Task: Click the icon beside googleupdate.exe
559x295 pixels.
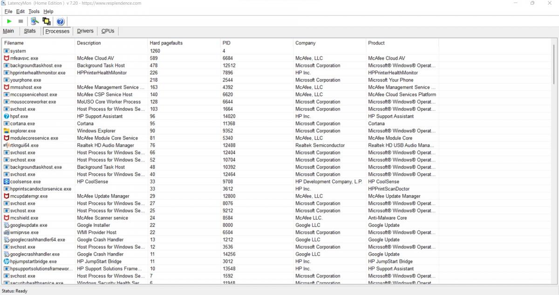Action: (7, 225)
